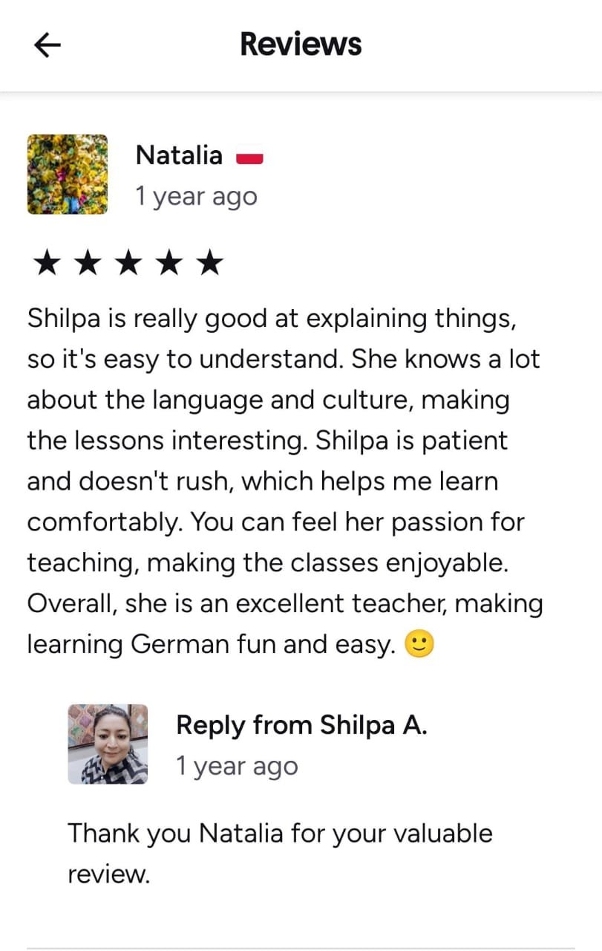Screen dimensions: 602x951
Task: Tap the fourth rating star
Action: point(171,262)
